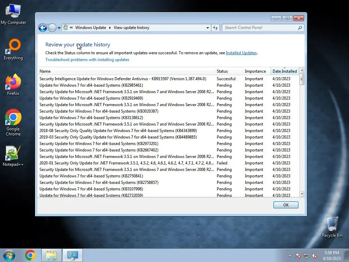Viewport: 349px width, 262px height.
Task: Expand the arrow after Windows Update breadcrumb
Action: pyautogui.click(x=110, y=28)
